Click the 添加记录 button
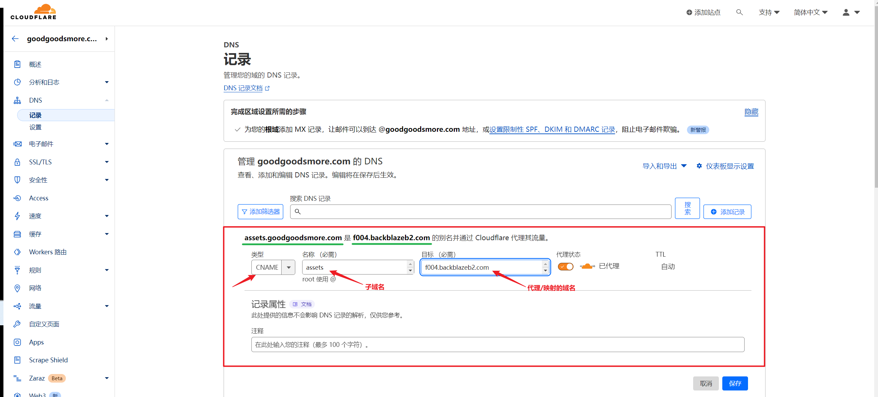The image size is (878, 397). (727, 212)
